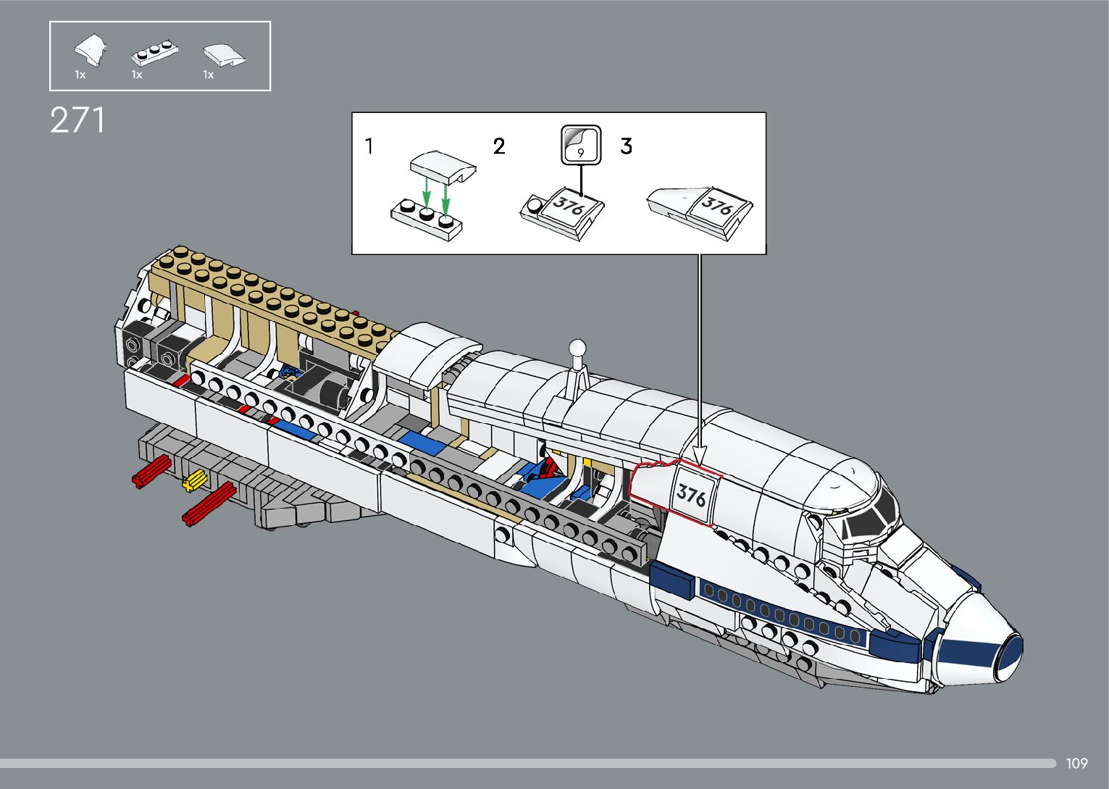The height and width of the screenshot is (789, 1109).
Task: Click the page number 109
Action: tap(1076, 763)
